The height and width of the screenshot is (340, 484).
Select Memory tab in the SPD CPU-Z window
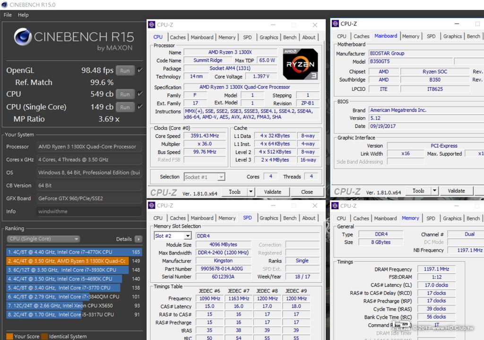tap(227, 218)
